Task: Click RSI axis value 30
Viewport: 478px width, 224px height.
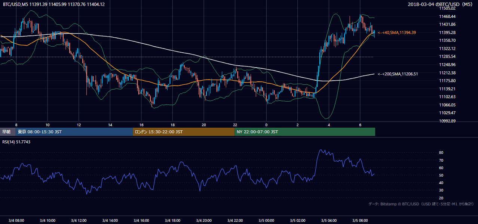Action: 441,190
